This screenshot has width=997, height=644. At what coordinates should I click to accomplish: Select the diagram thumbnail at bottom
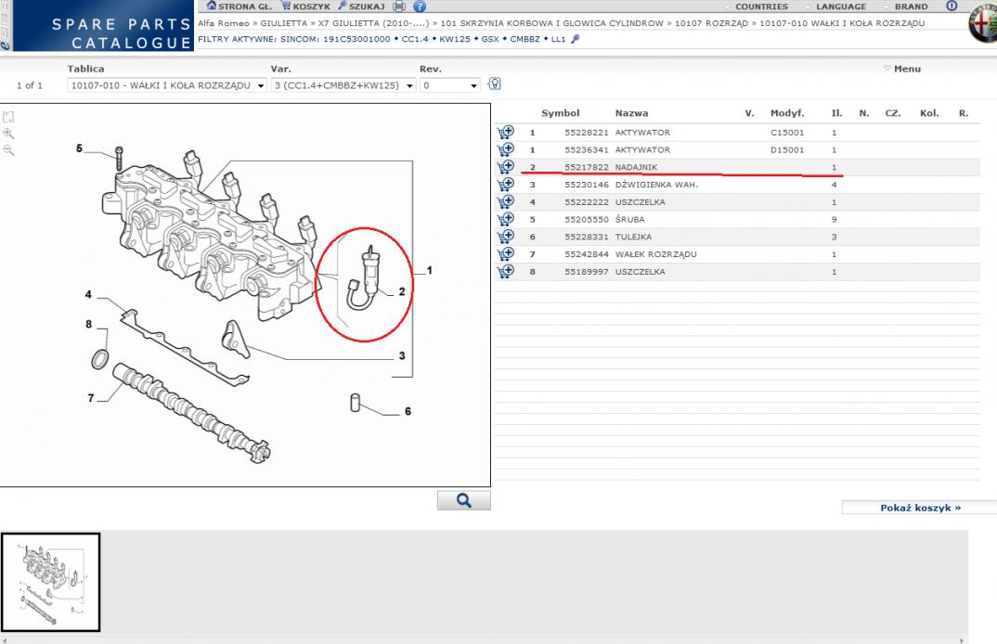point(51,583)
